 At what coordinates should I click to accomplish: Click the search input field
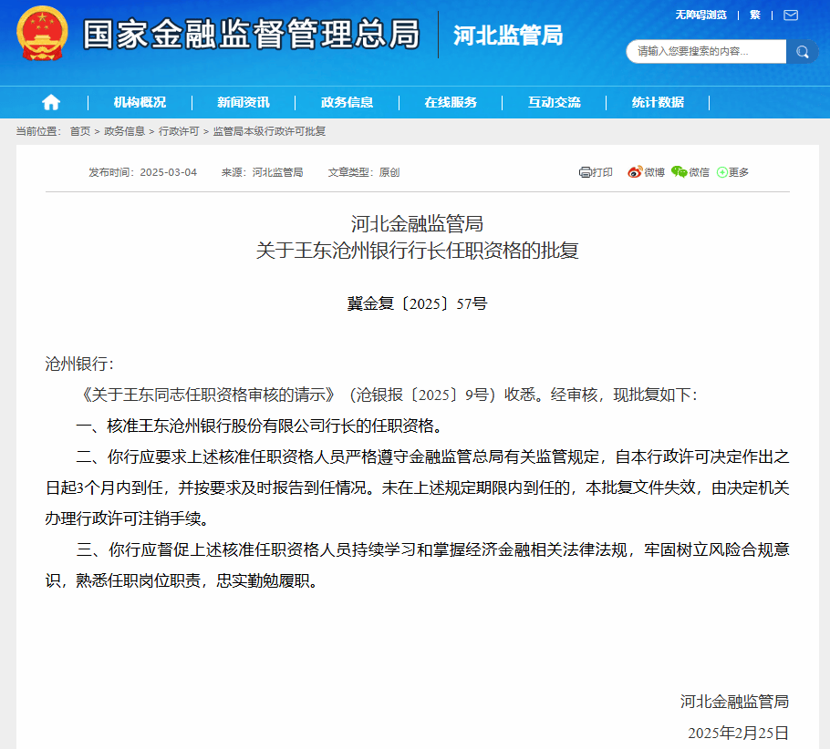[x=706, y=52]
